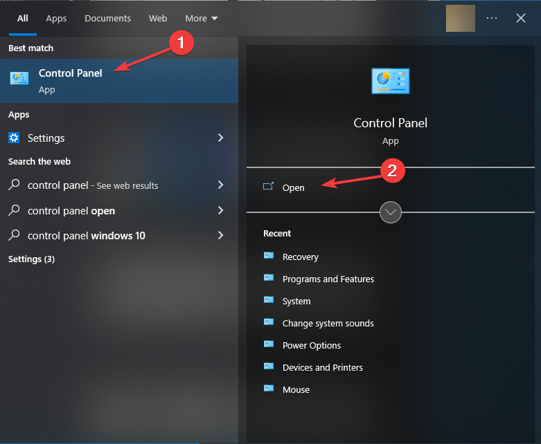Click the large Control Panel icon in preview pane
The height and width of the screenshot is (444, 541).
click(390, 81)
